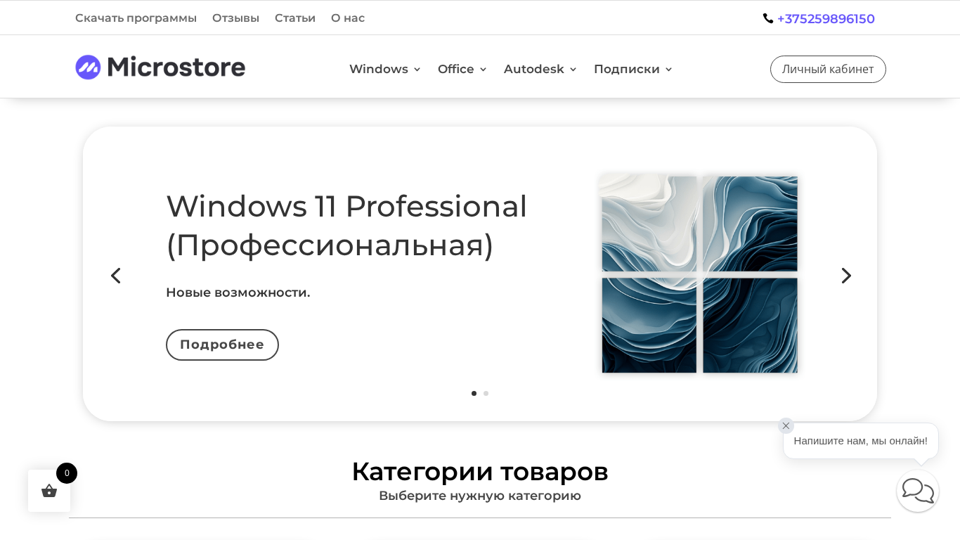Click the 'Категории товаров' heading

coord(480,471)
